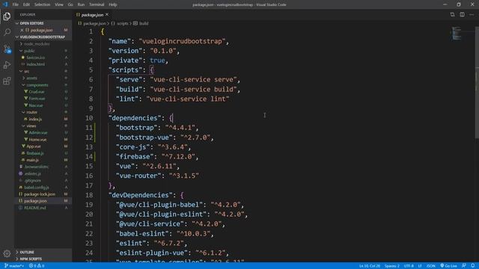Collapse the public folder
The image size is (479, 269).
click(43, 51)
